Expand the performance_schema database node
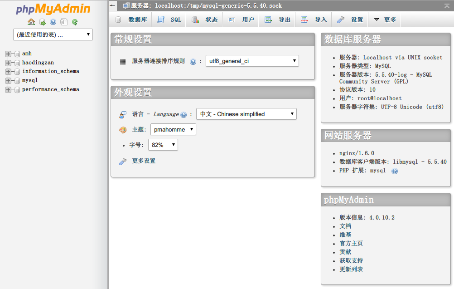 8,90
